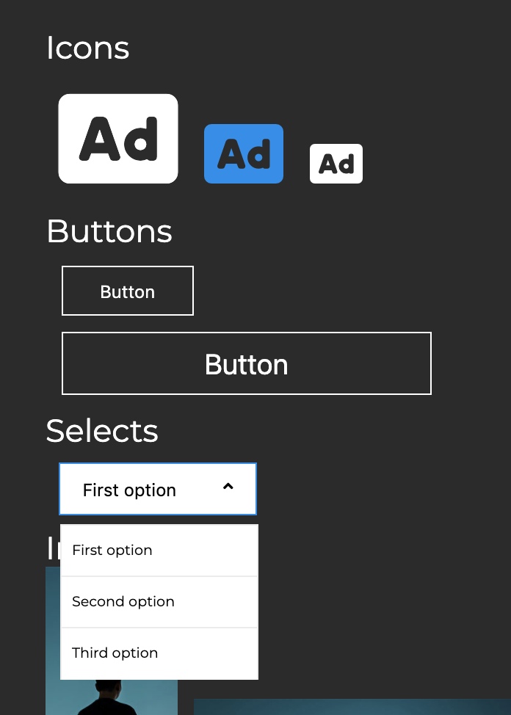Click the letter d in the blue Ad icon
This screenshot has height=715, width=511.
258,154
